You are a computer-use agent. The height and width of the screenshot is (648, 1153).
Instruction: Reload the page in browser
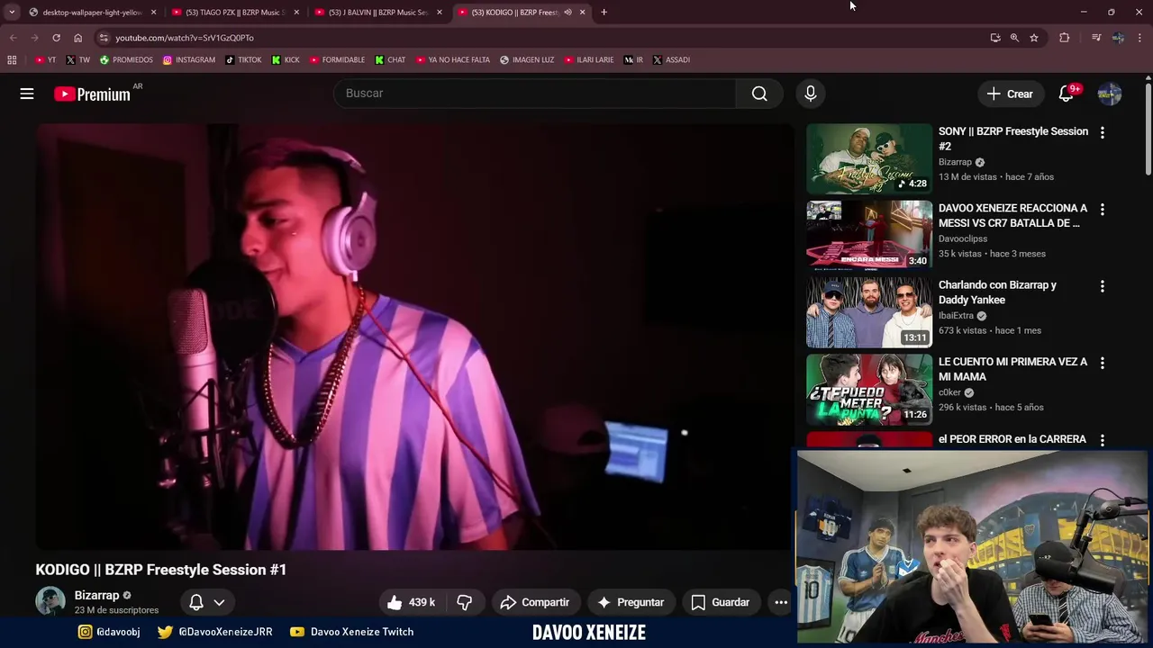pos(56,38)
